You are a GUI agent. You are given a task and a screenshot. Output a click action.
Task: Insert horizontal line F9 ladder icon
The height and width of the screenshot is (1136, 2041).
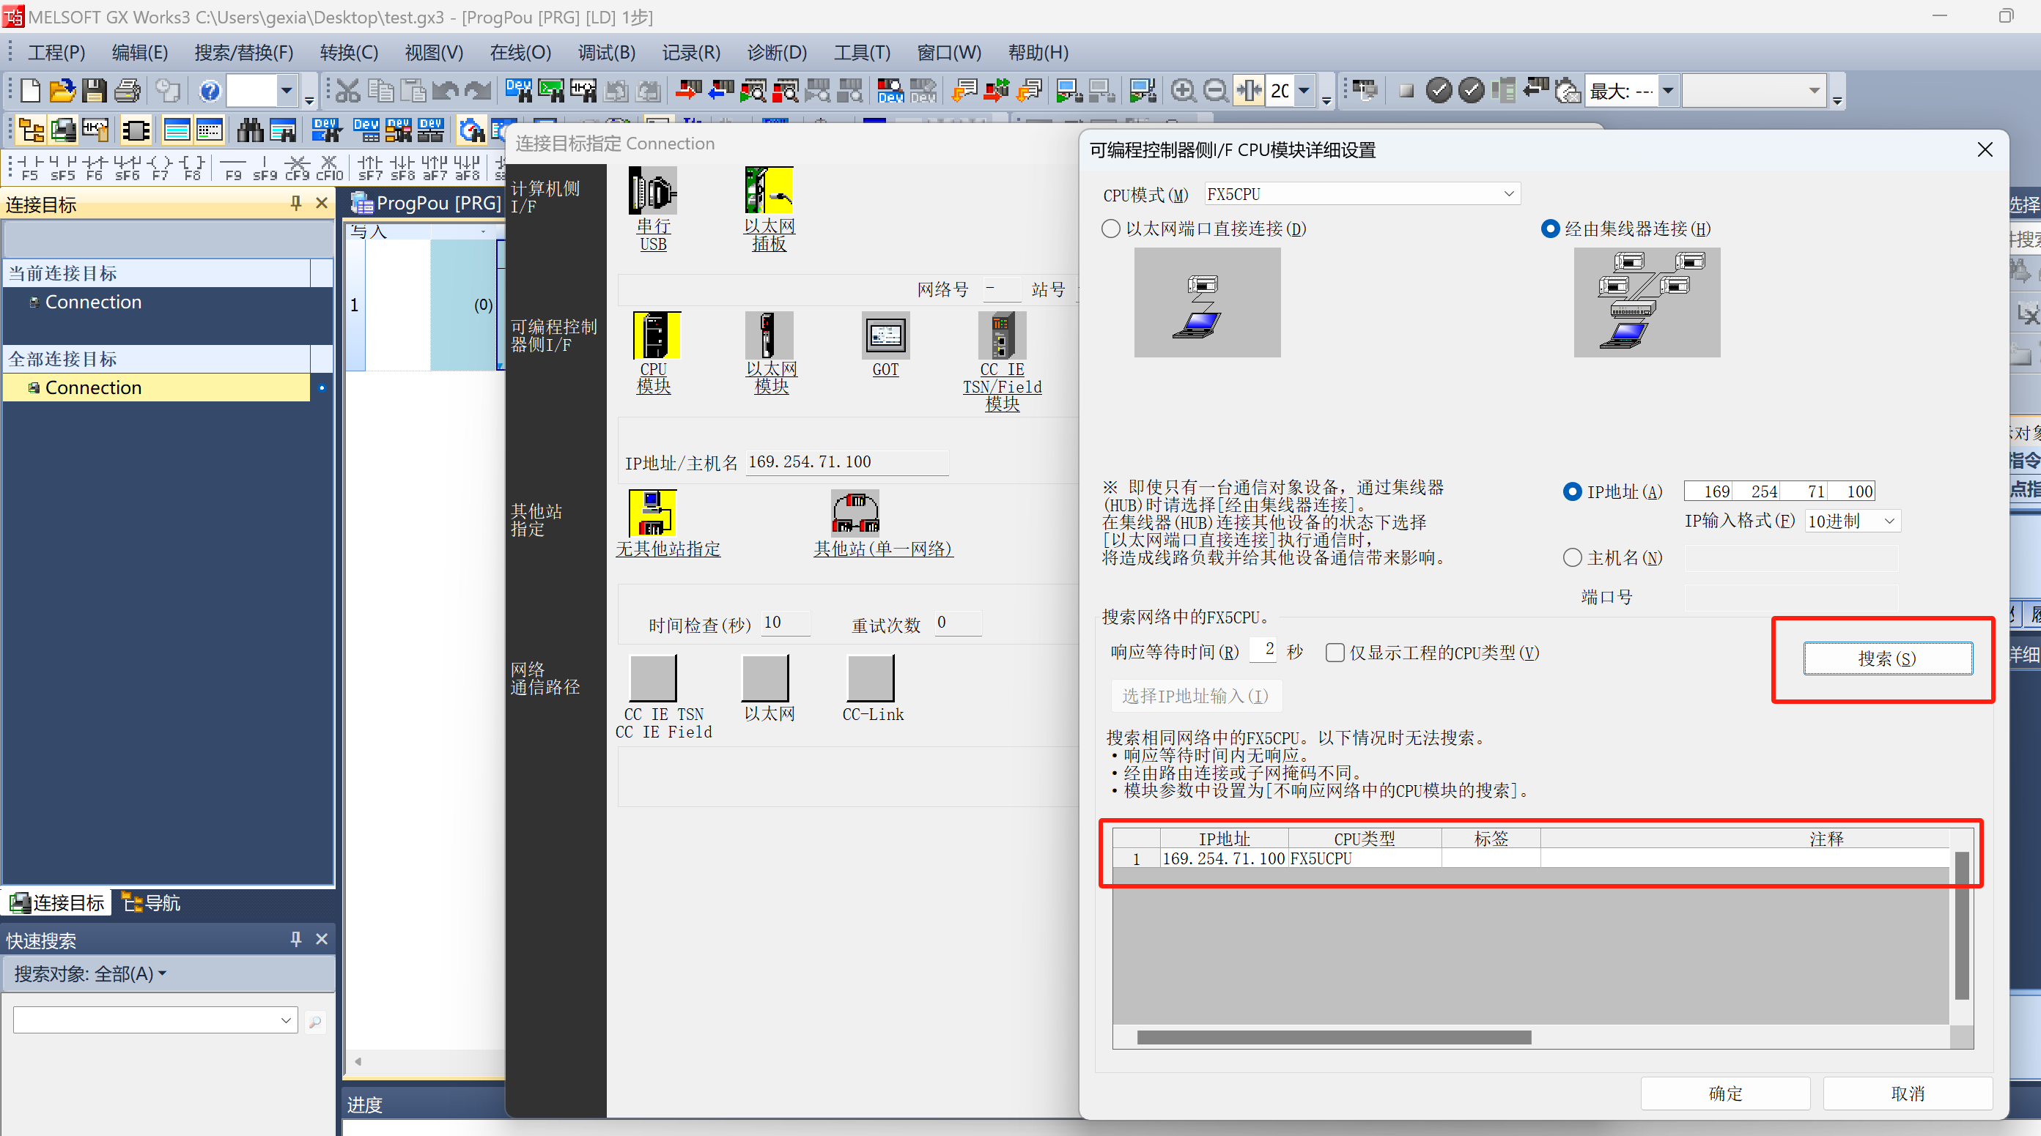coord(232,168)
